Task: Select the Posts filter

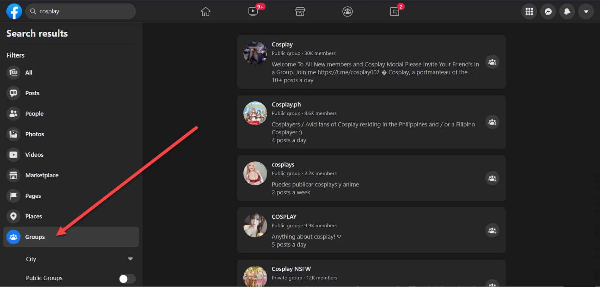Action: 32,93
